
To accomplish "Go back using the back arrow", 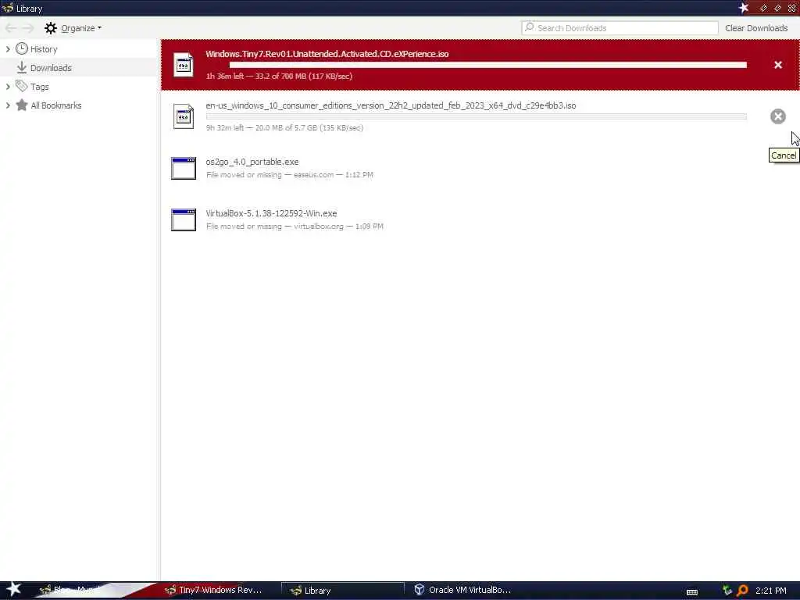I will coord(11,28).
